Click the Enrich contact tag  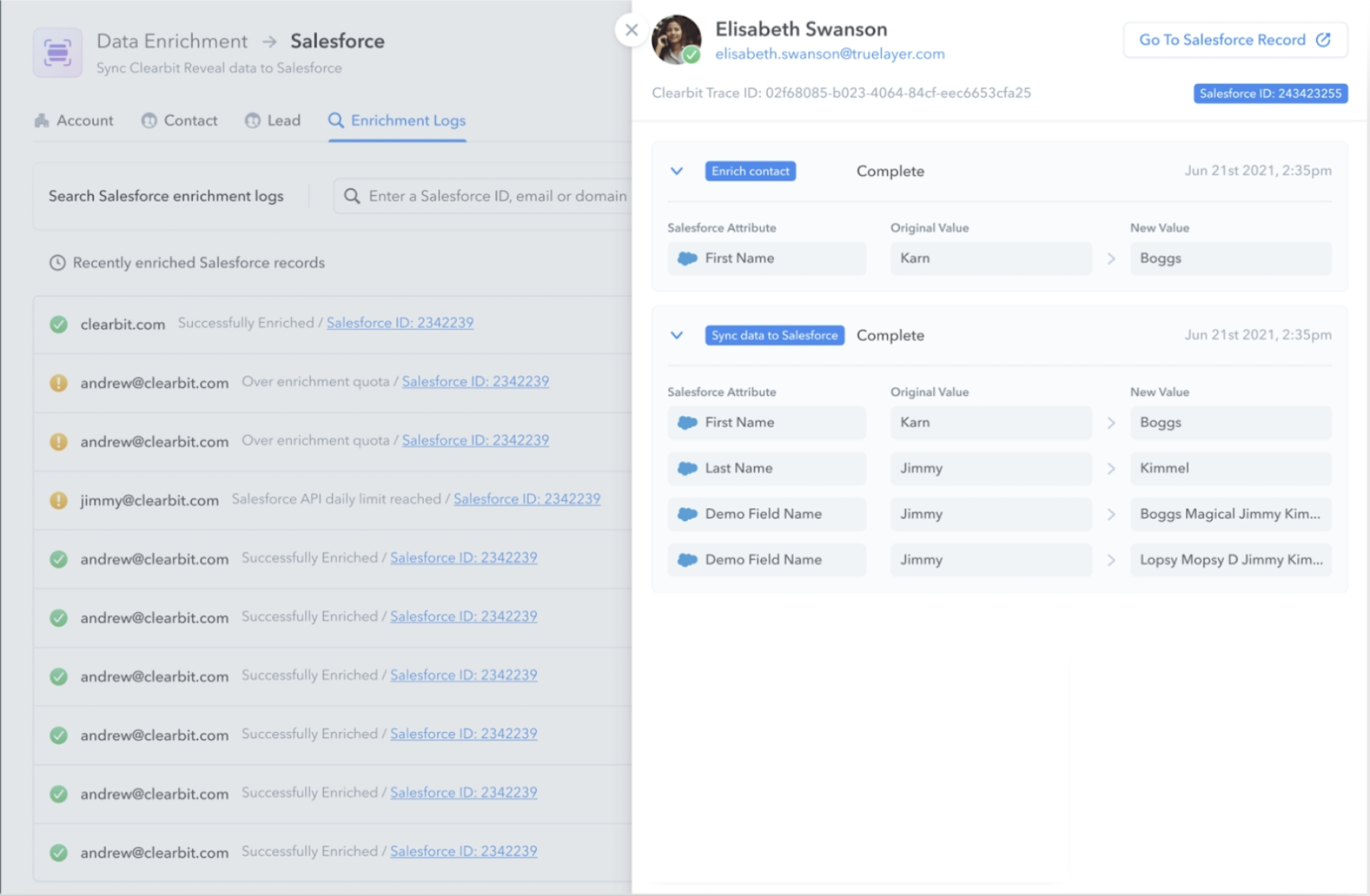[x=750, y=171]
